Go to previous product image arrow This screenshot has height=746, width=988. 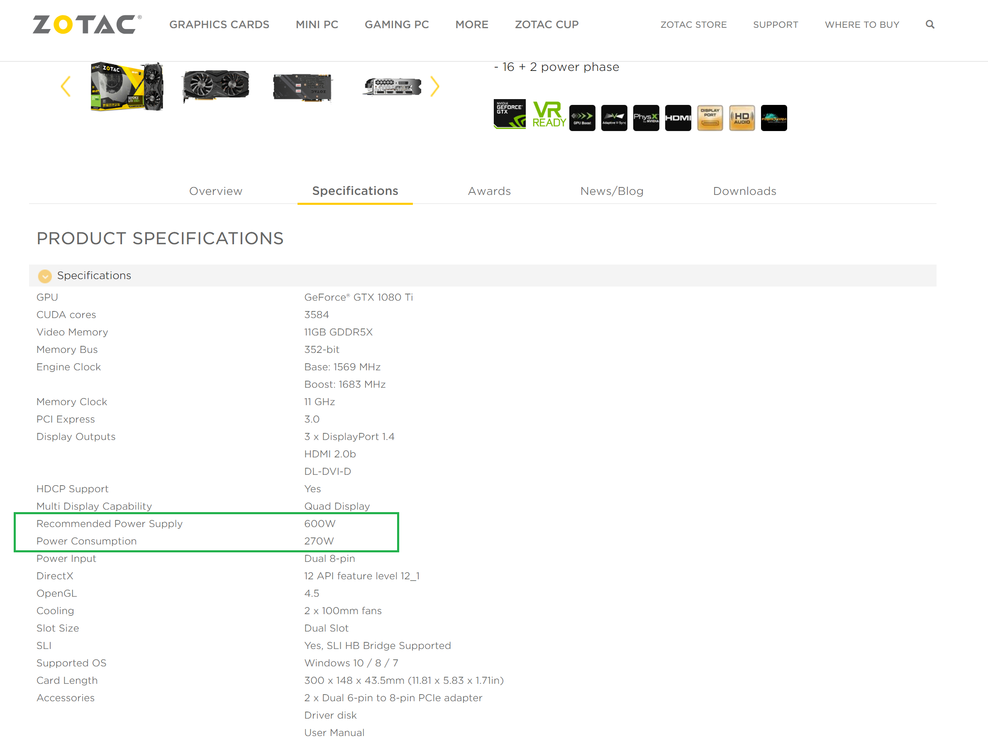pyautogui.click(x=66, y=87)
